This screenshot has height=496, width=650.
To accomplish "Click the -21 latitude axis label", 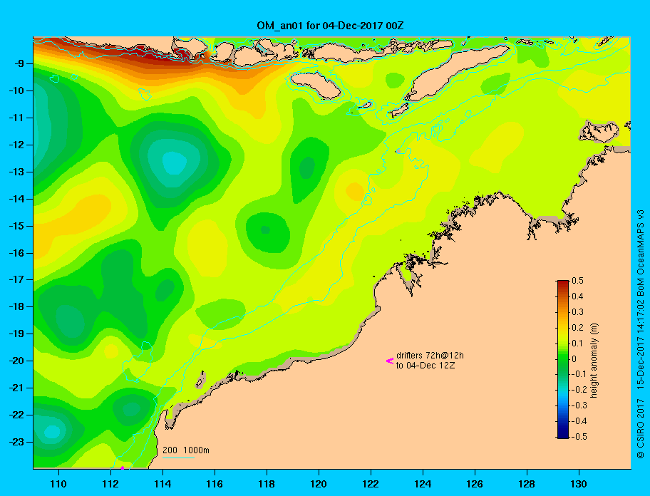I will [x=16, y=388].
